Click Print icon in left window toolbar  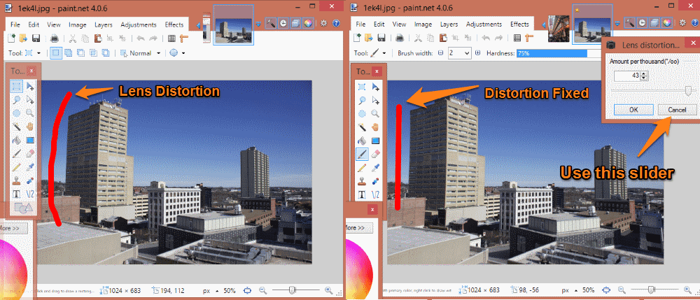coord(54,38)
